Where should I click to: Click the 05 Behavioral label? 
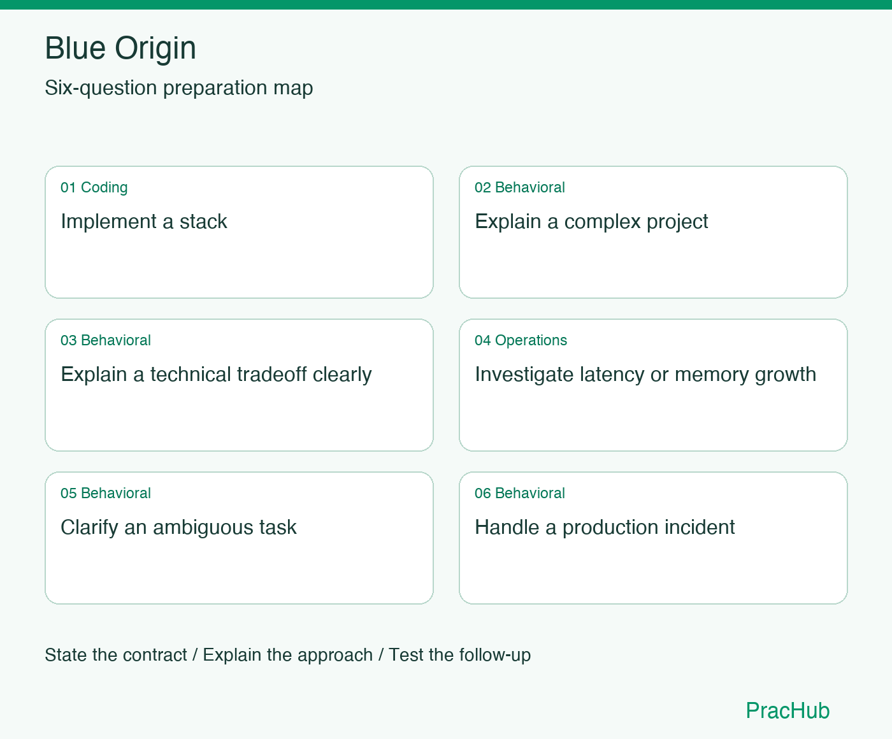106,493
